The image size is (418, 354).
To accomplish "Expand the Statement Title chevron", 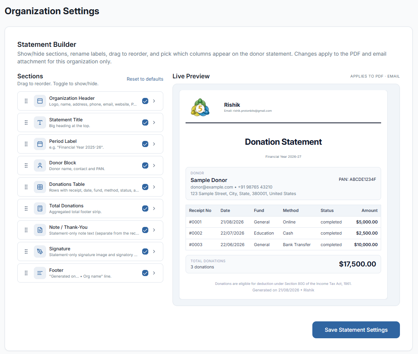I will click(154, 122).
